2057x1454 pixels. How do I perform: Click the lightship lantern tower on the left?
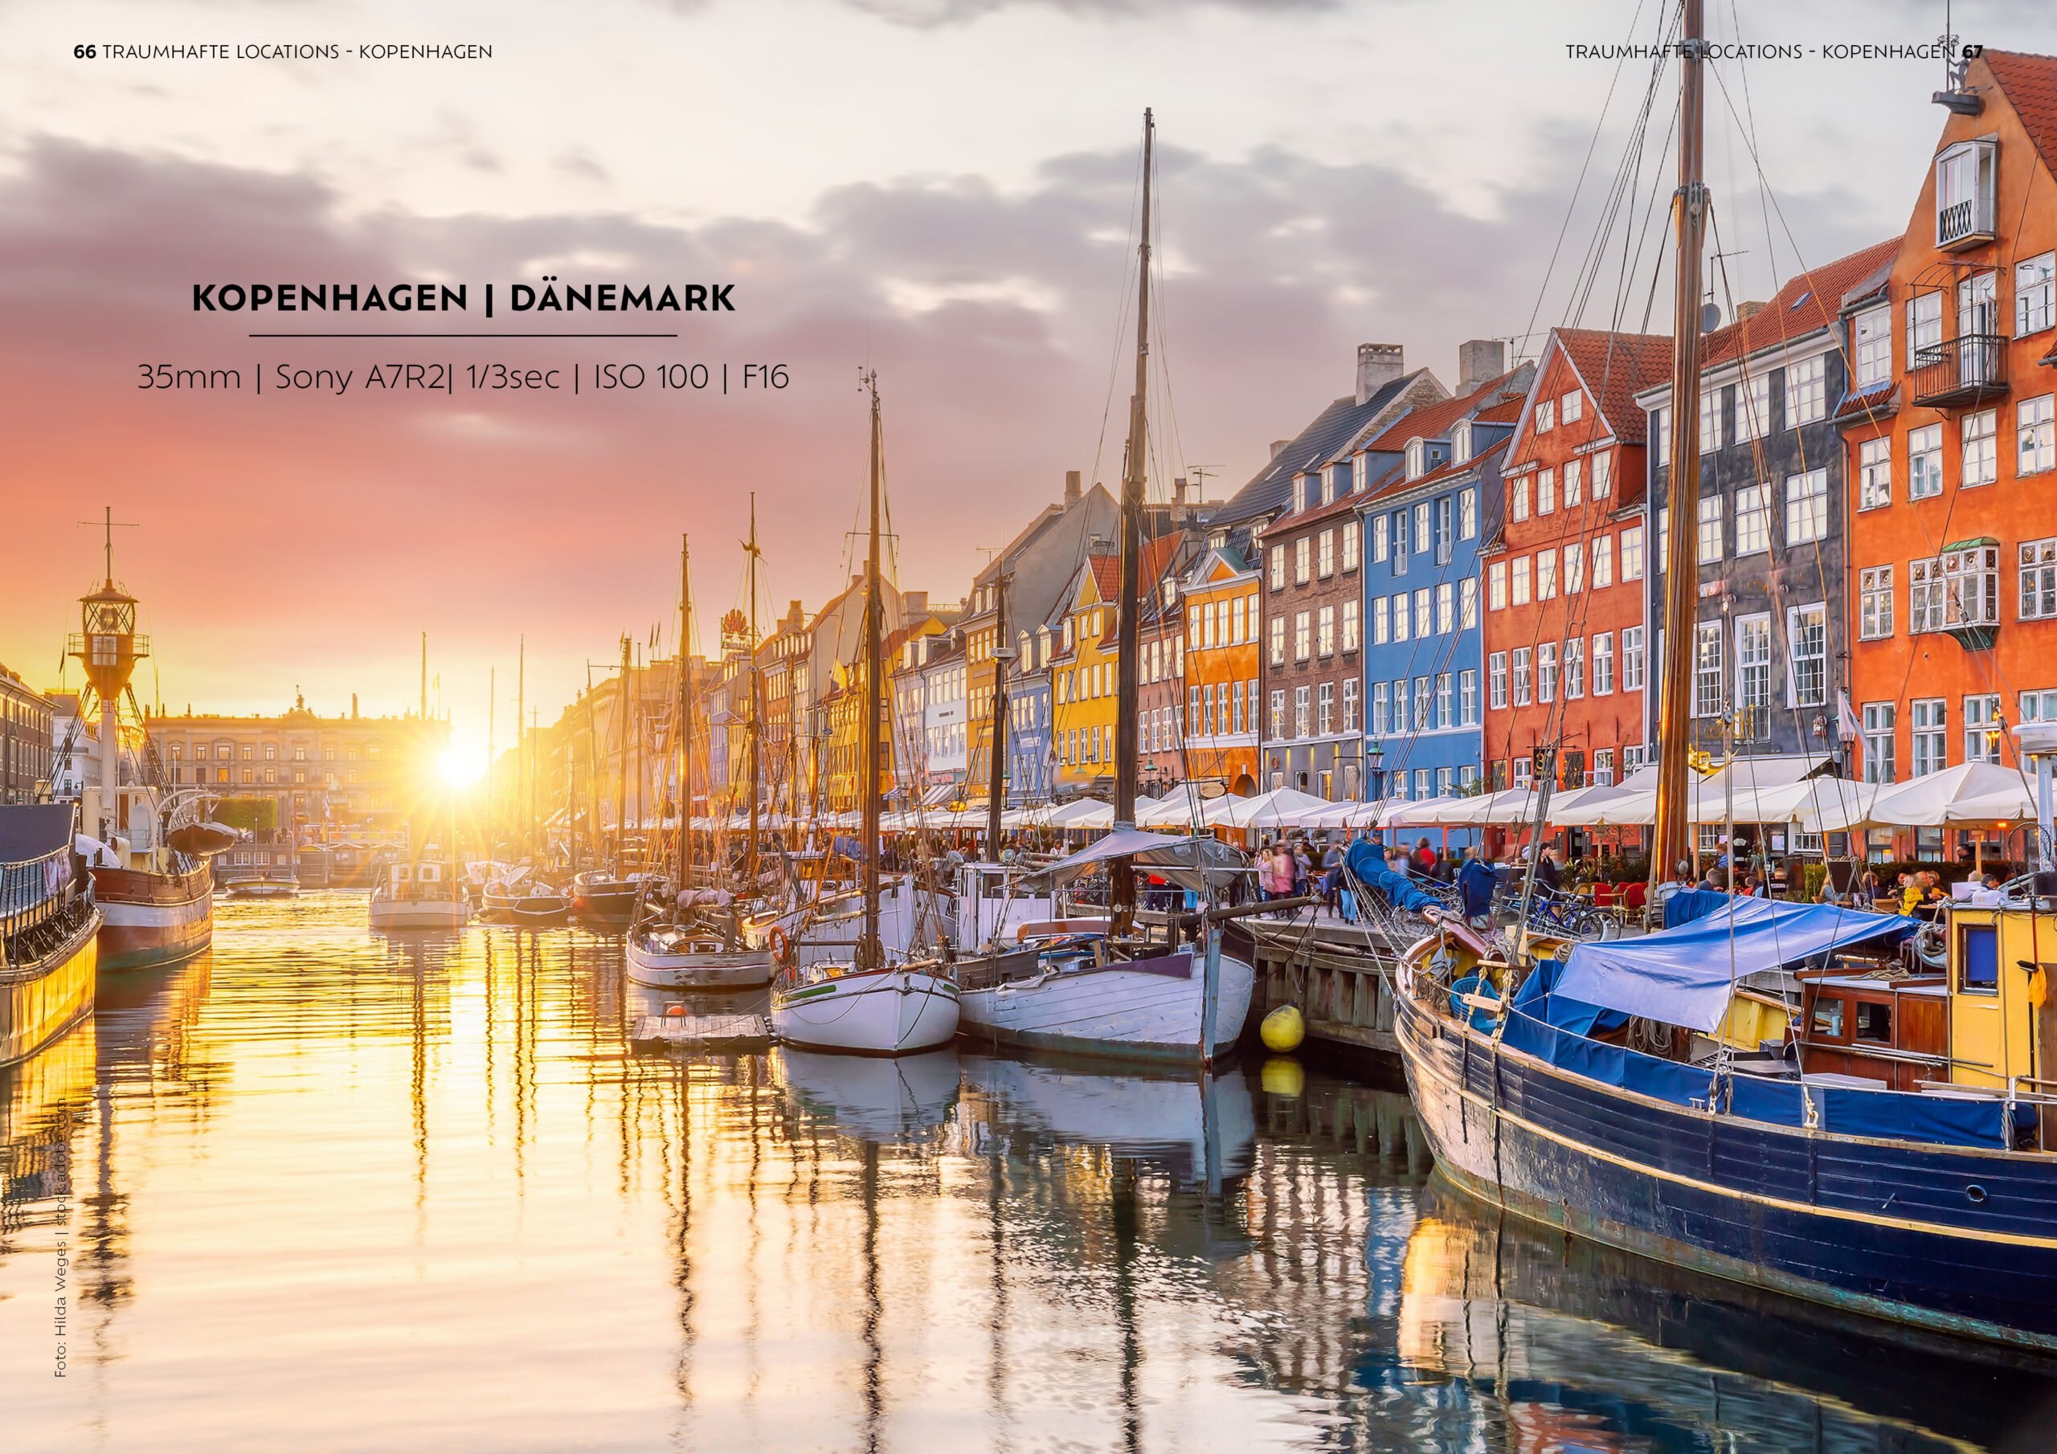[x=108, y=627]
